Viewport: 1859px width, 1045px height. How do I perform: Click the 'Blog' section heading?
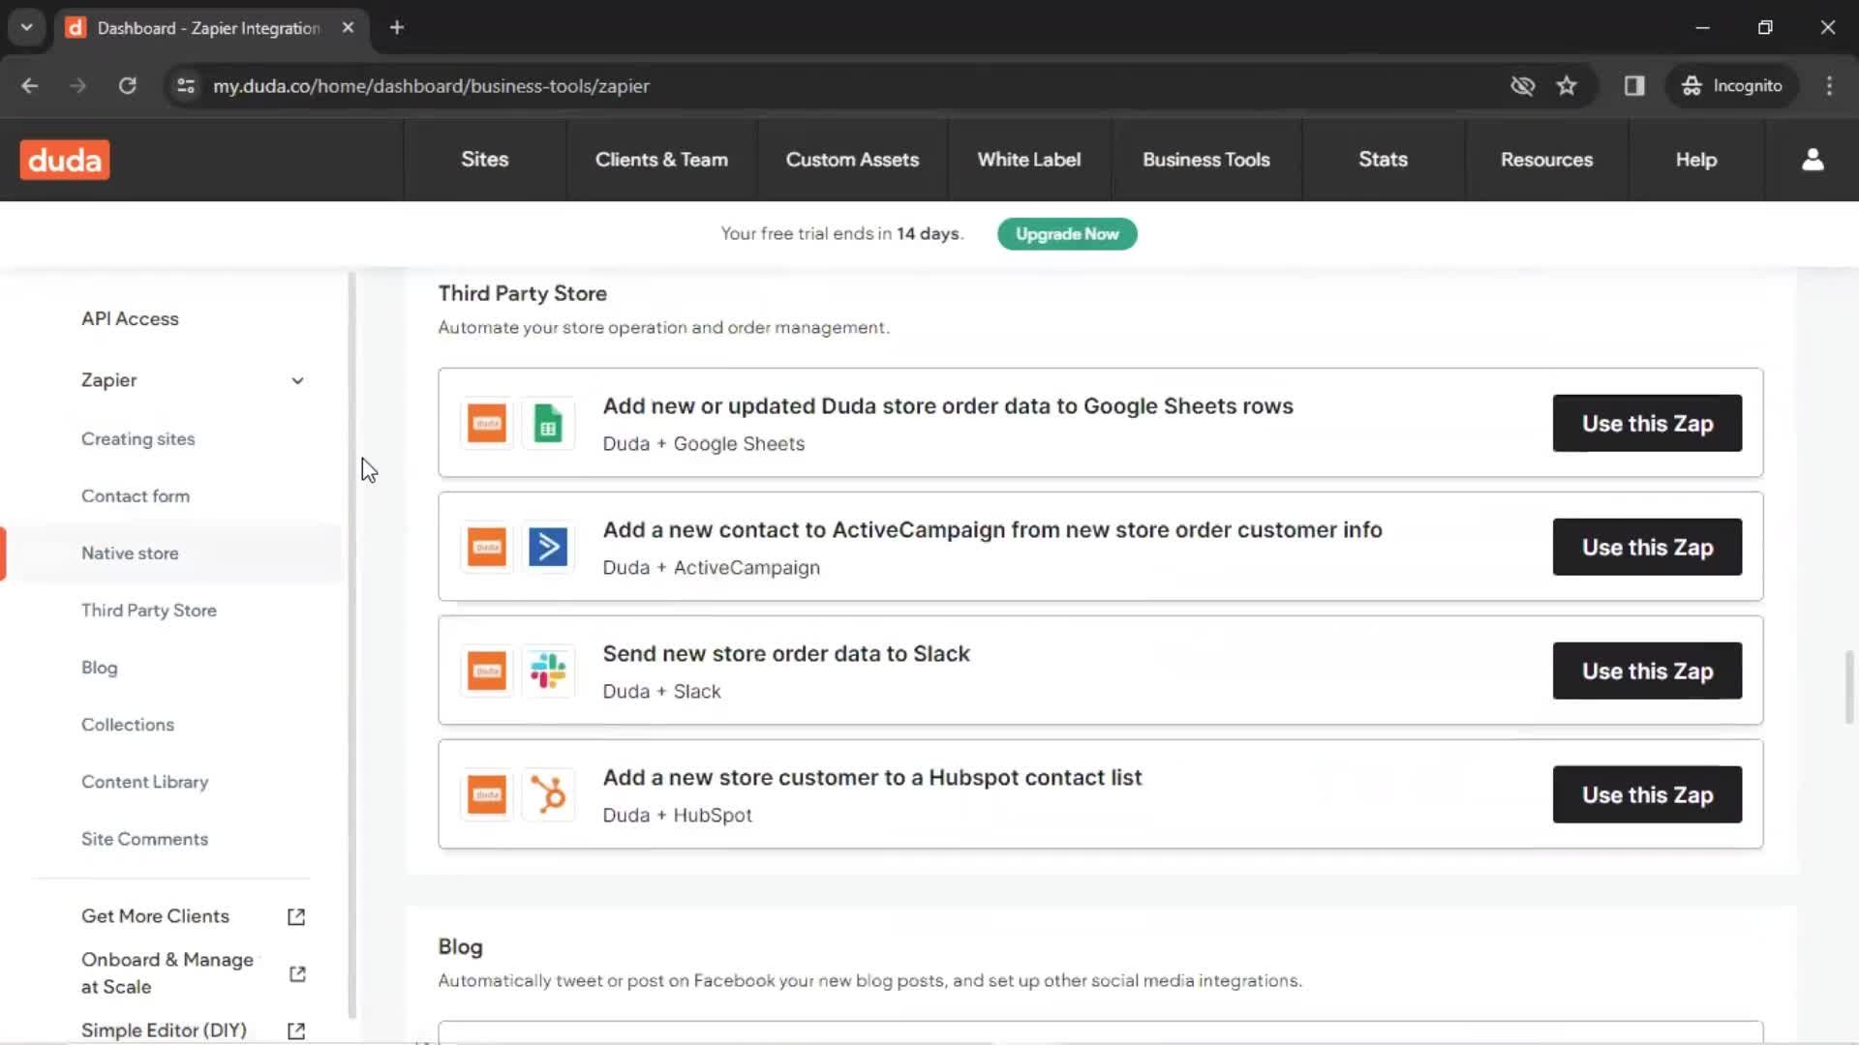click(x=461, y=947)
